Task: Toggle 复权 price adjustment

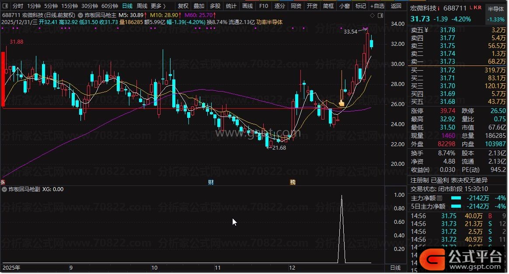Action: [x=184, y=6]
